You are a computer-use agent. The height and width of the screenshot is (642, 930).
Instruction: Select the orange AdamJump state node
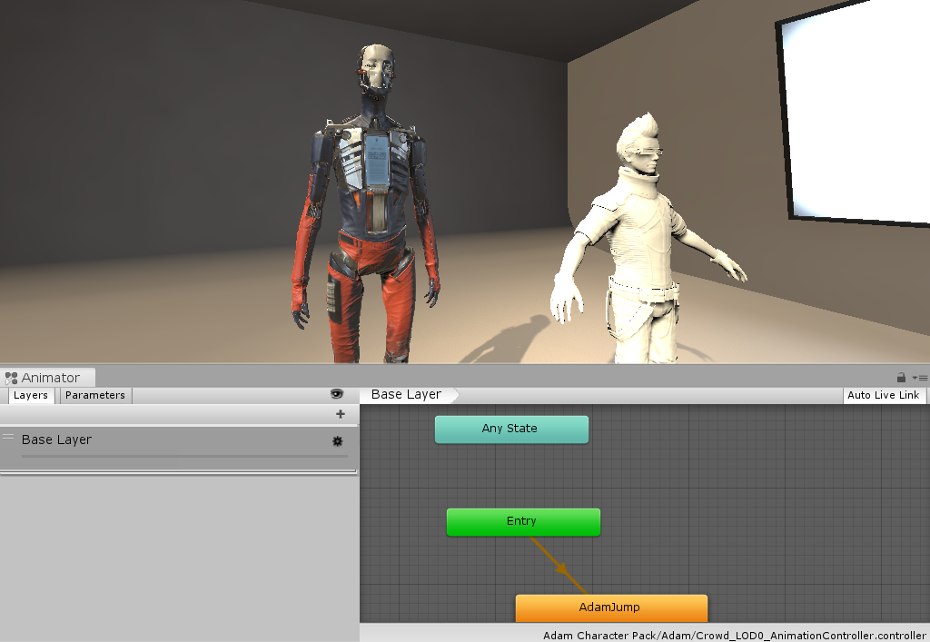click(610, 607)
